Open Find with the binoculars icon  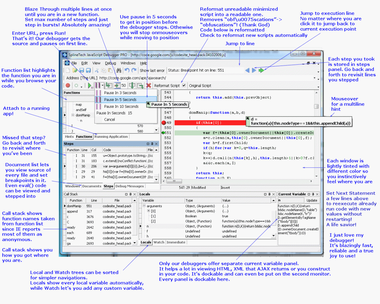119,70
